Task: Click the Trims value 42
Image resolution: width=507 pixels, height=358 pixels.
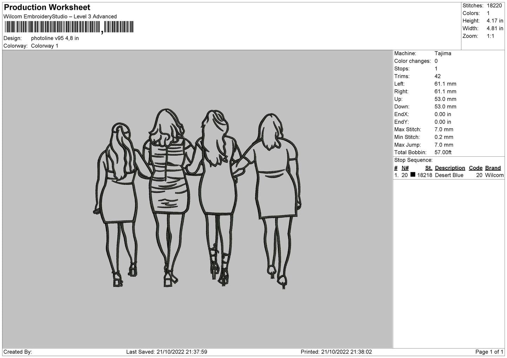Action: pyautogui.click(x=438, y=76)
